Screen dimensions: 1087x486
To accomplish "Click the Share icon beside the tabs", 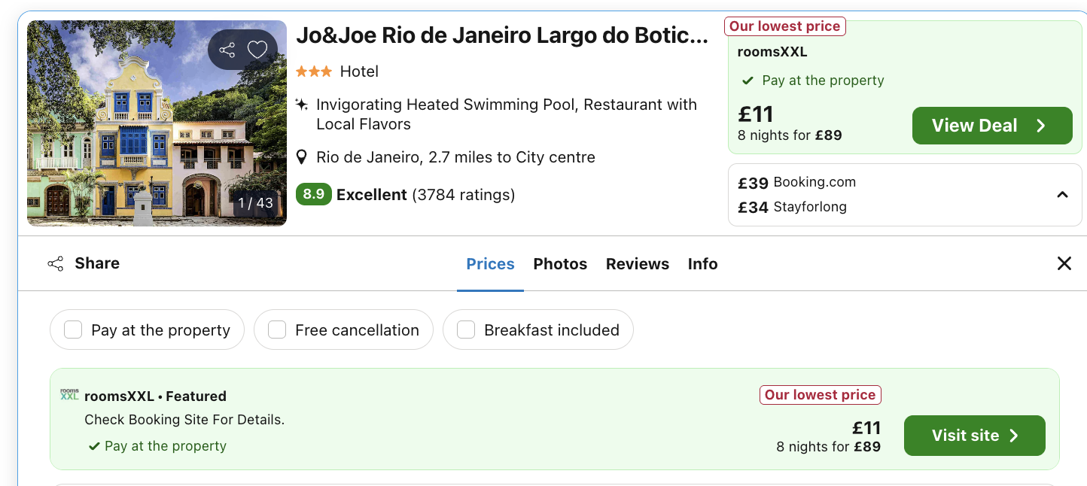I will [56, 263].
